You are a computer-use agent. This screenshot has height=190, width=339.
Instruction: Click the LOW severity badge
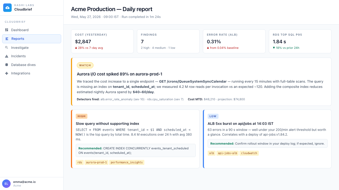pyautogui.click(x=213, y=116)
